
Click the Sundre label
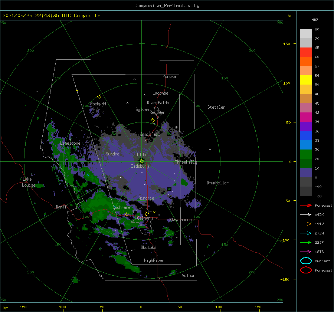pyautogui.click(x=113, y=154)
